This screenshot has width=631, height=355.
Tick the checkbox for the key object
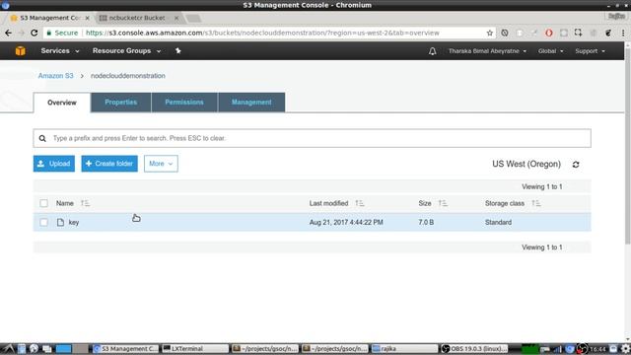pyautogui.click(x=43, y=222)
